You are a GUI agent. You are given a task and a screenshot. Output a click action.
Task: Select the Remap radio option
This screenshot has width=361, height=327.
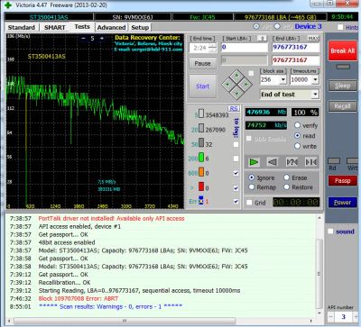point(252,187)
